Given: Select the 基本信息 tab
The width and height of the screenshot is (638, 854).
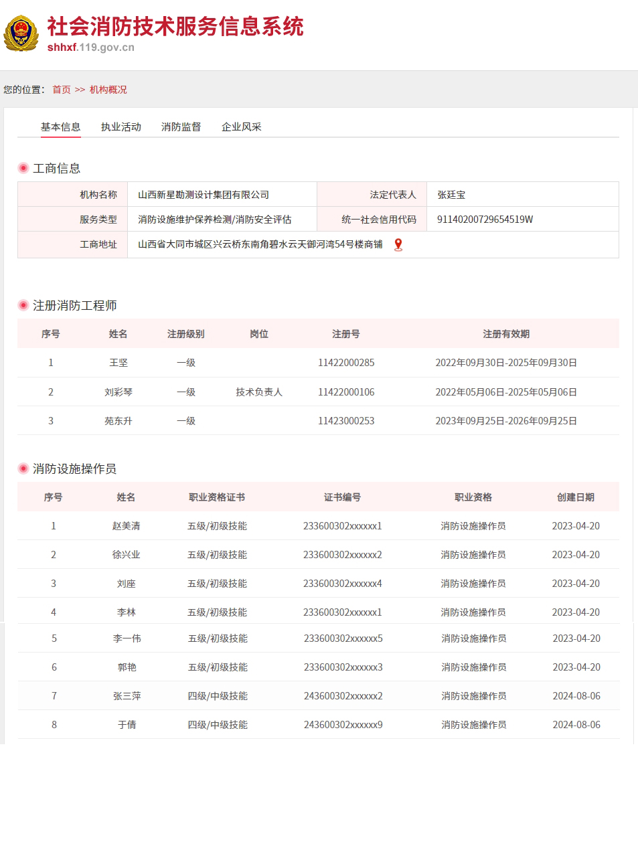Looking at the screenshot, I should [x=61, y=126].
